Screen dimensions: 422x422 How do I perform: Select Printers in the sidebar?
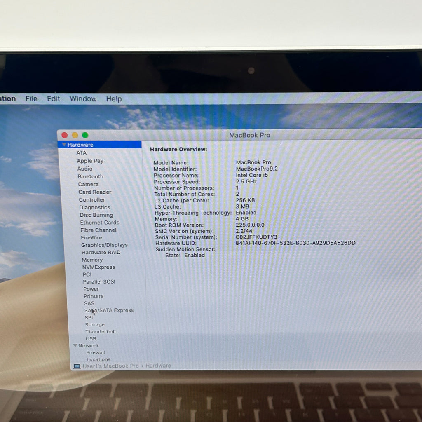[x=94, y=296]
